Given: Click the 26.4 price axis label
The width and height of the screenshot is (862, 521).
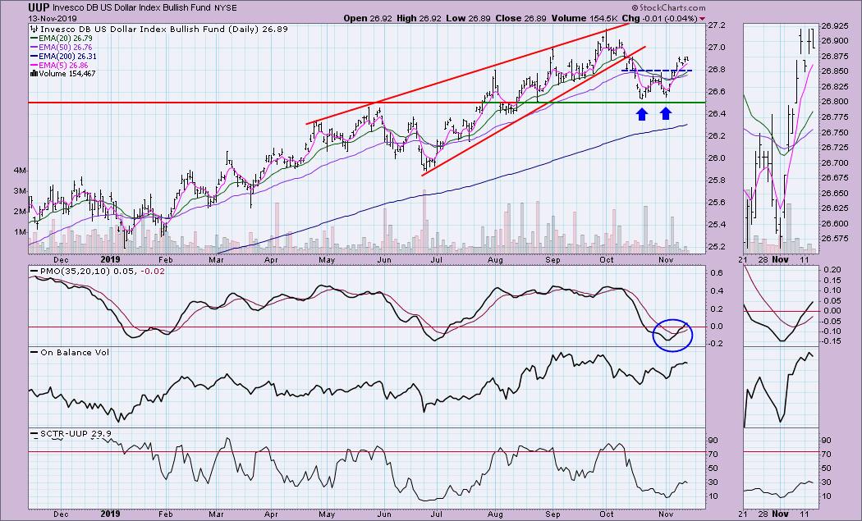Looking at the screenshot, I should point(717,114).
